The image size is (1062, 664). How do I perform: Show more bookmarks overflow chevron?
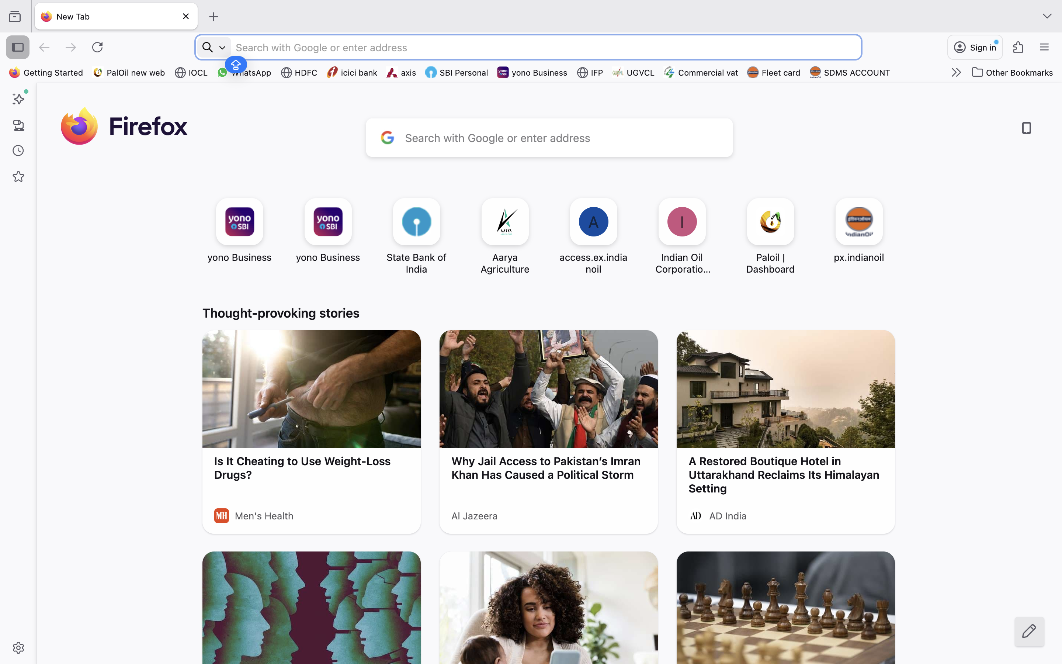(x=956, y=72)
